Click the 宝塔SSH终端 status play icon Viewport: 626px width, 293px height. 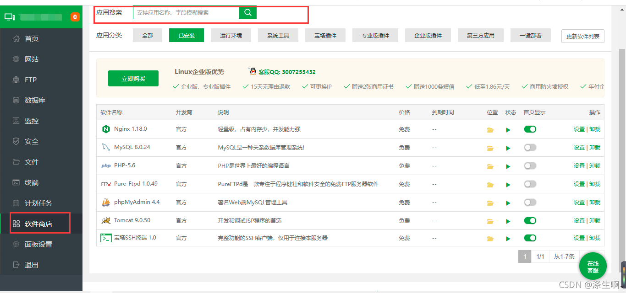click(508, 239)
